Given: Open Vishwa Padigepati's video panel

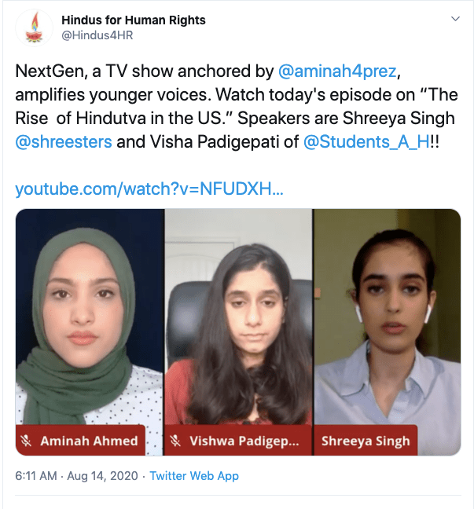Looking at the screenshot, I should pos(238,332).
